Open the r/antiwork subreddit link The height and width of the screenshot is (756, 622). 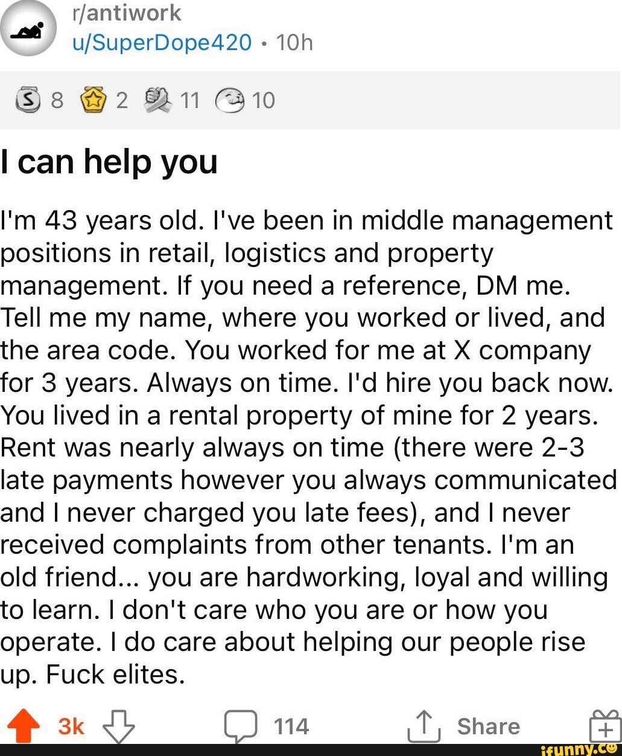click(x=127, y=12)
